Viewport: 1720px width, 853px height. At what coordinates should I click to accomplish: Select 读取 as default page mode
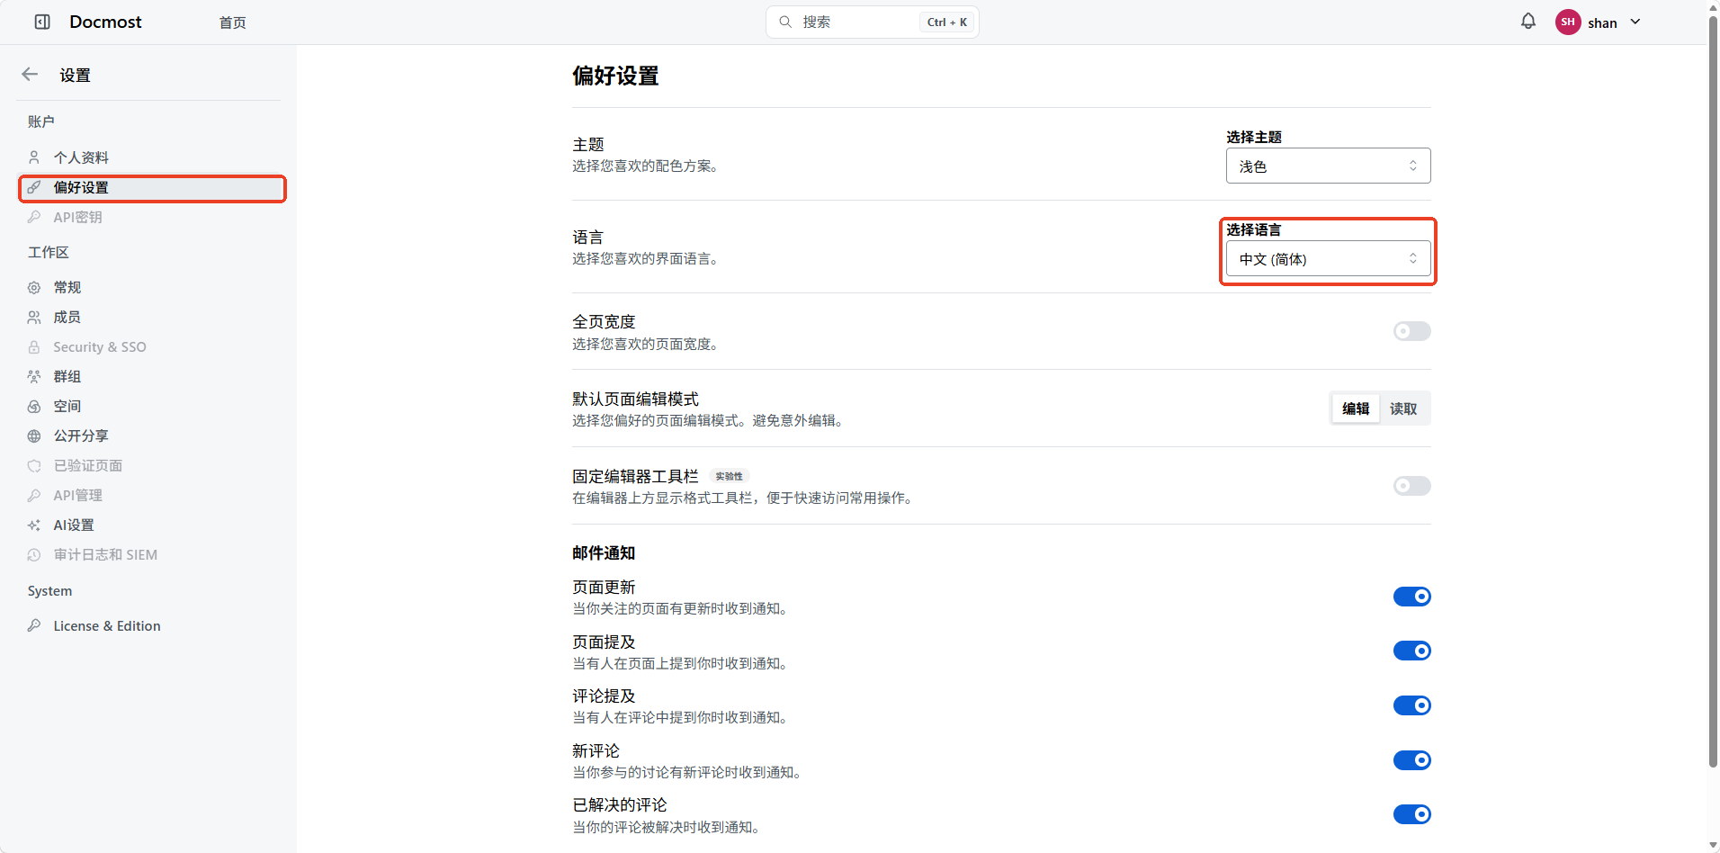(1403, 409)
